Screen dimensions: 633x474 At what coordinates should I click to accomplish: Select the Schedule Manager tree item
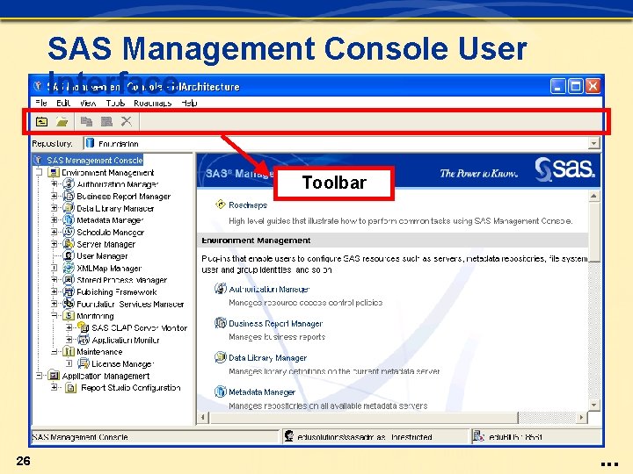(110, 232)
